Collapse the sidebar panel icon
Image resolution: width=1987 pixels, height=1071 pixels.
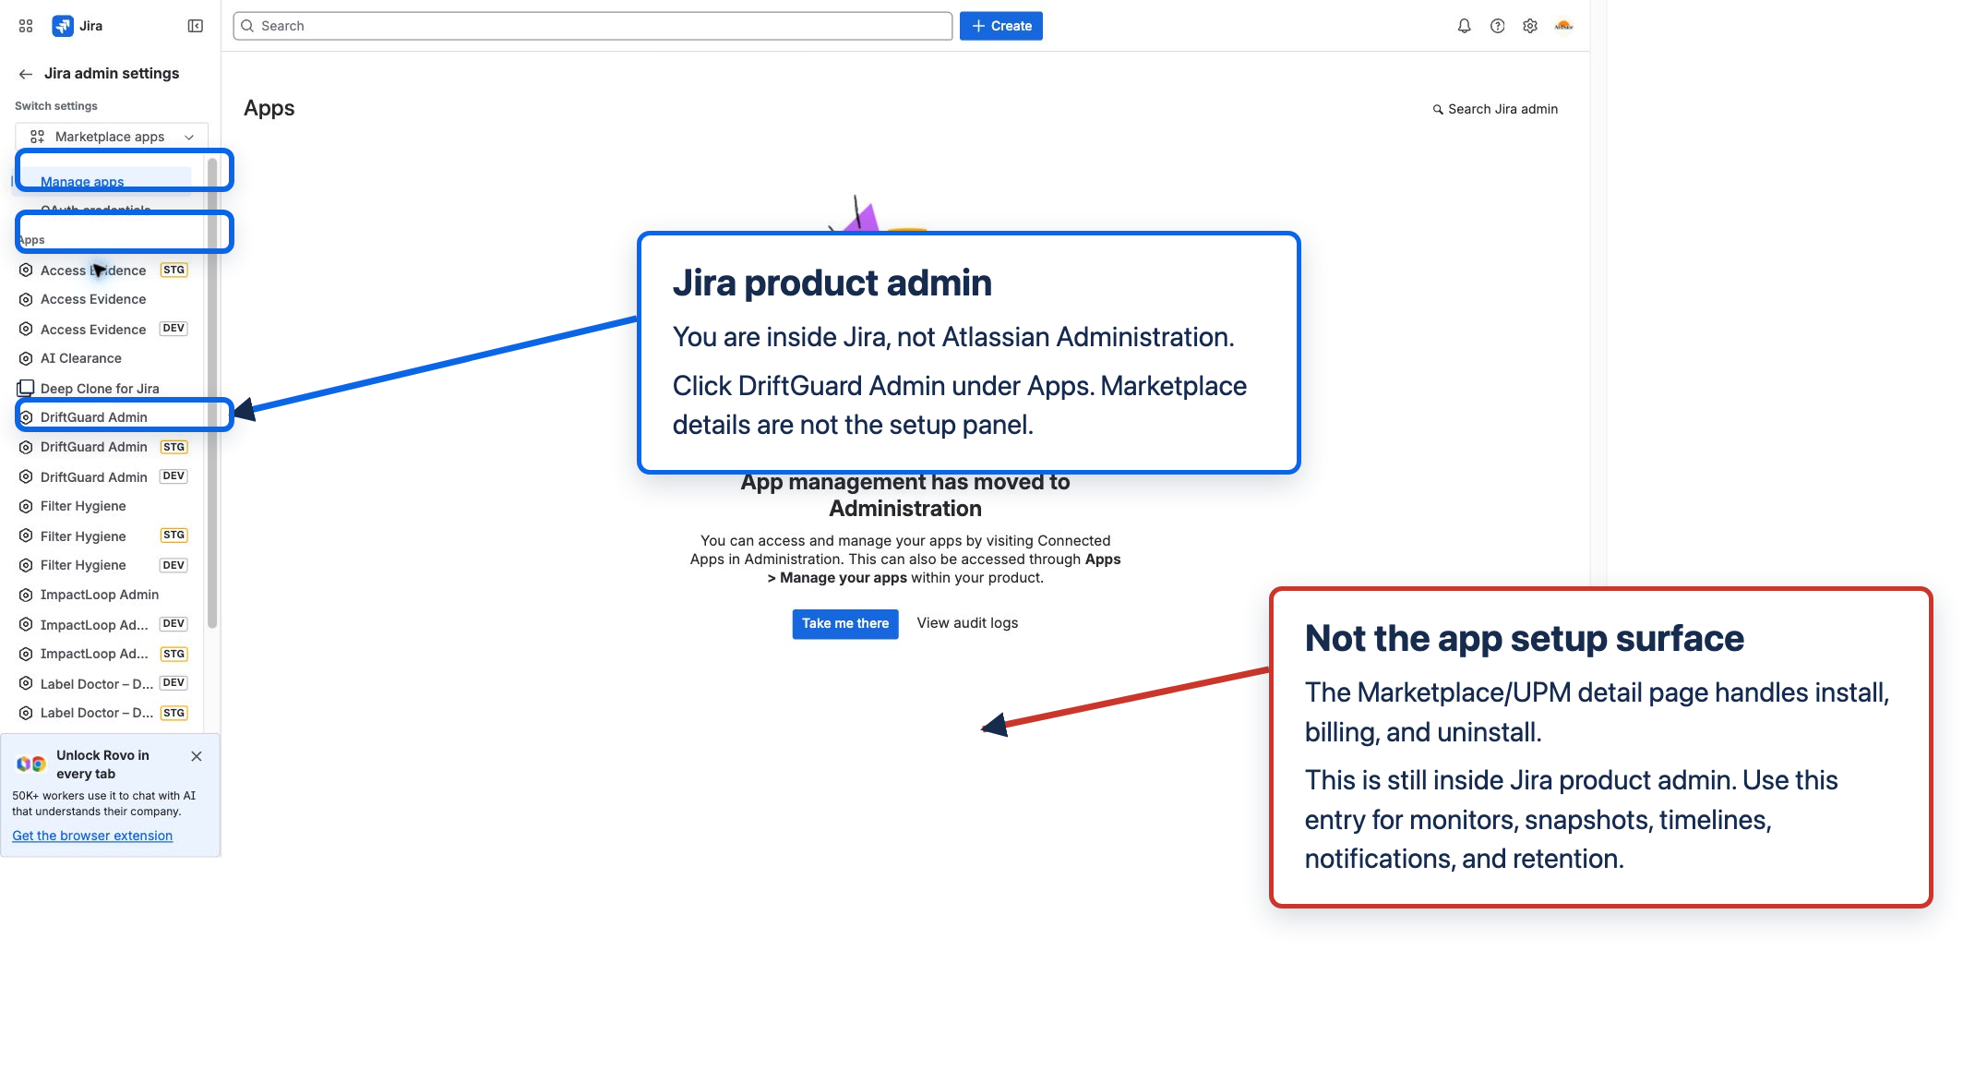[x=196, y=26]
